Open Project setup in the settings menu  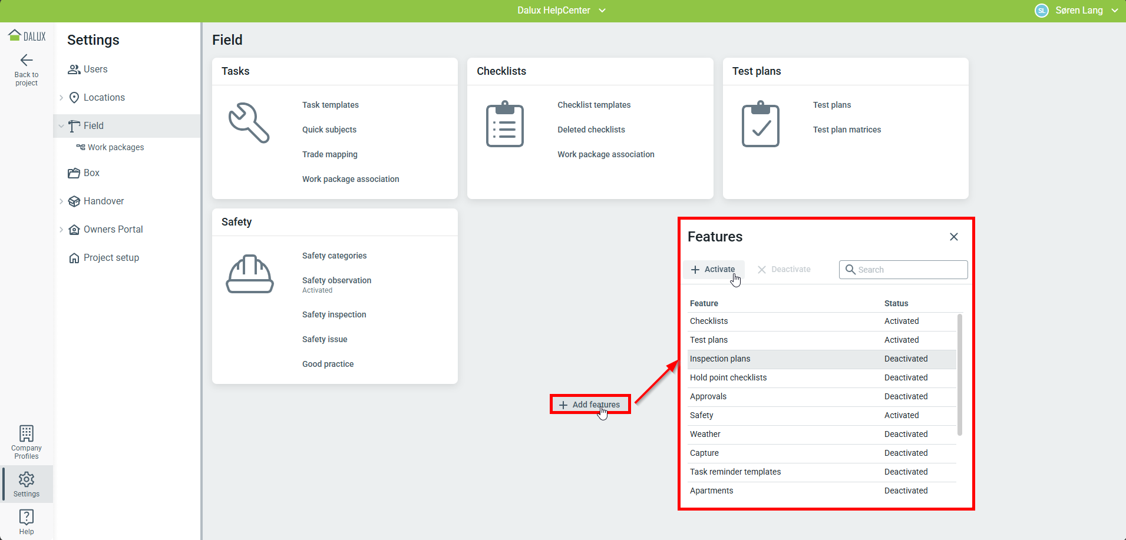[111, 258]
